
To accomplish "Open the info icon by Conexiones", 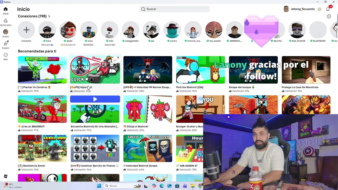I will coord(329,16).
